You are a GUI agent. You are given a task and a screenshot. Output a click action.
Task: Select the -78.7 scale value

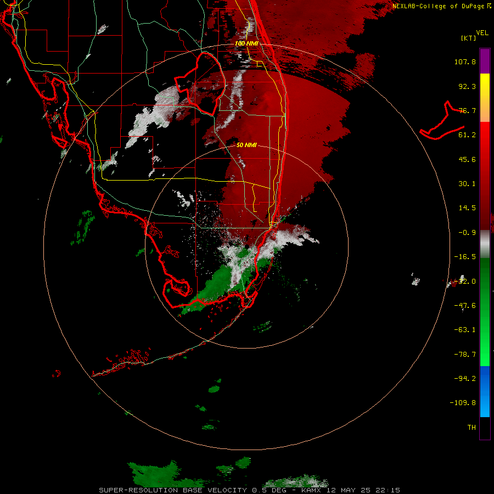465,355
